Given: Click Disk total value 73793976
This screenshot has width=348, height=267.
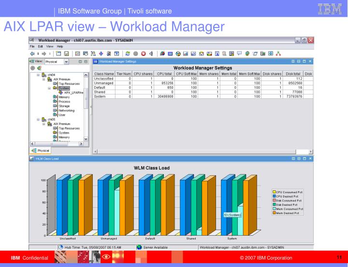Looking at the screenshot, I should [294, 96].
